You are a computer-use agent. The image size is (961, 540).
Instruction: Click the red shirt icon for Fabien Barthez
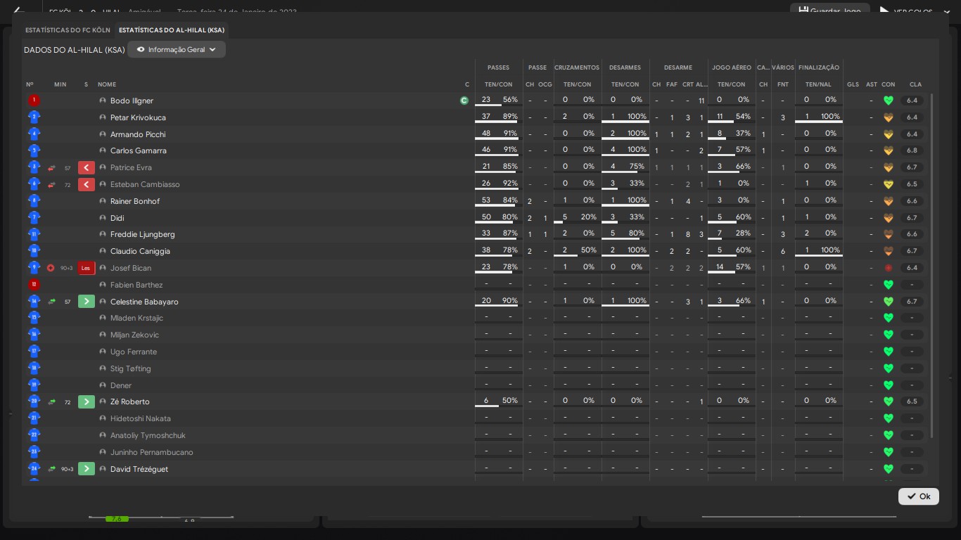pos(34,285)
